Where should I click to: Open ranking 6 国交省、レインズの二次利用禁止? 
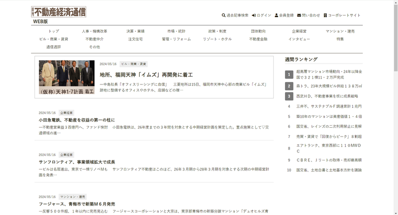(329, 126)
